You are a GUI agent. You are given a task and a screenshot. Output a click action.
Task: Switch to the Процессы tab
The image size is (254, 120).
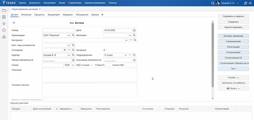coord(39,15)
